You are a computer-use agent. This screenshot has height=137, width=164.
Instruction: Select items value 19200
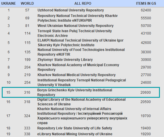click(146, 134)
